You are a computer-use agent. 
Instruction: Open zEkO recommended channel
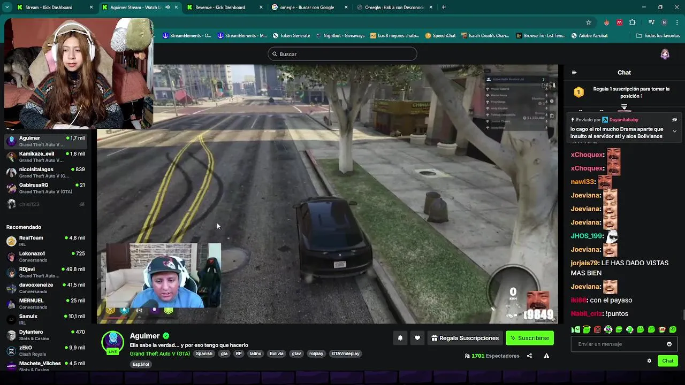tap(45, 351)
